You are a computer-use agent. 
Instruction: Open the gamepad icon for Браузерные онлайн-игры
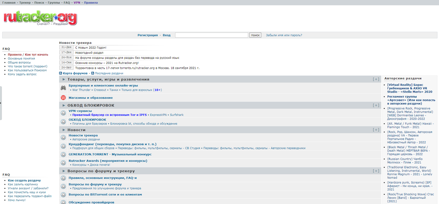coord(63,88)
